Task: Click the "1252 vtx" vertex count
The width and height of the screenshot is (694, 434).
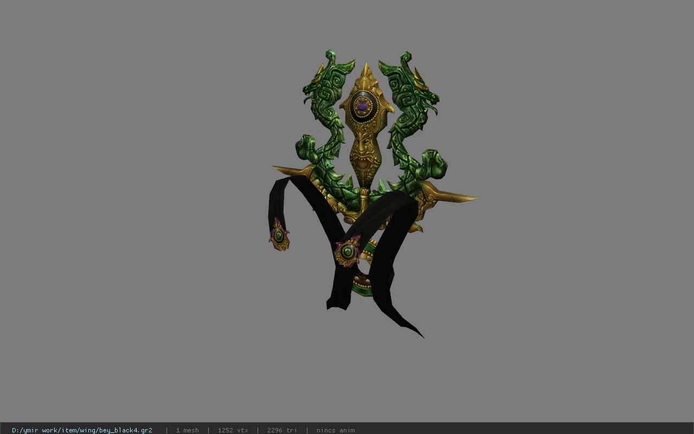Action: click(x=233, y=430)
